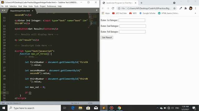The height and width of the screenshot is (111, 199).
Task: Open Microsoft Edge from the taskbar
Action: 73,108
